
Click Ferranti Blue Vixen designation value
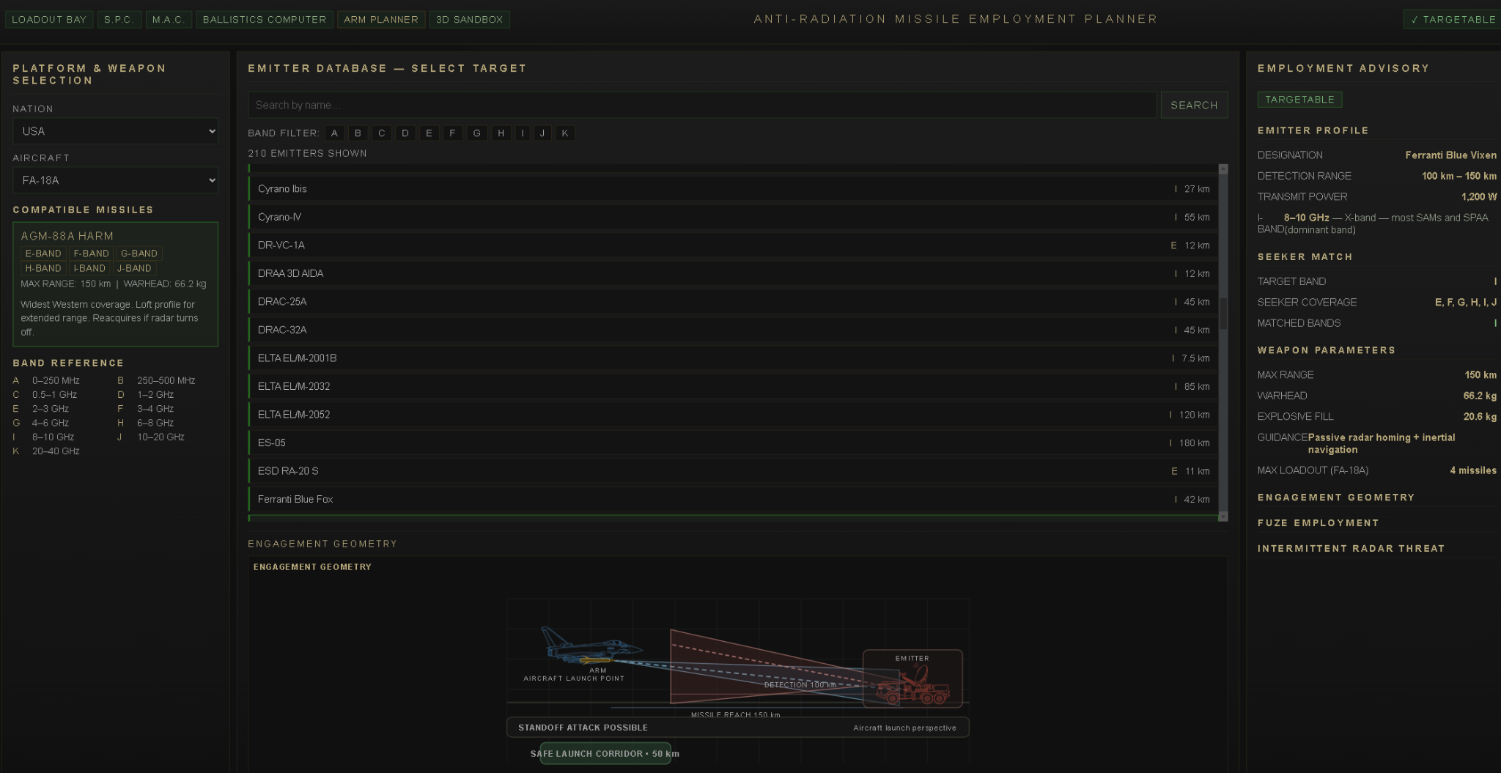point(1451,155)
